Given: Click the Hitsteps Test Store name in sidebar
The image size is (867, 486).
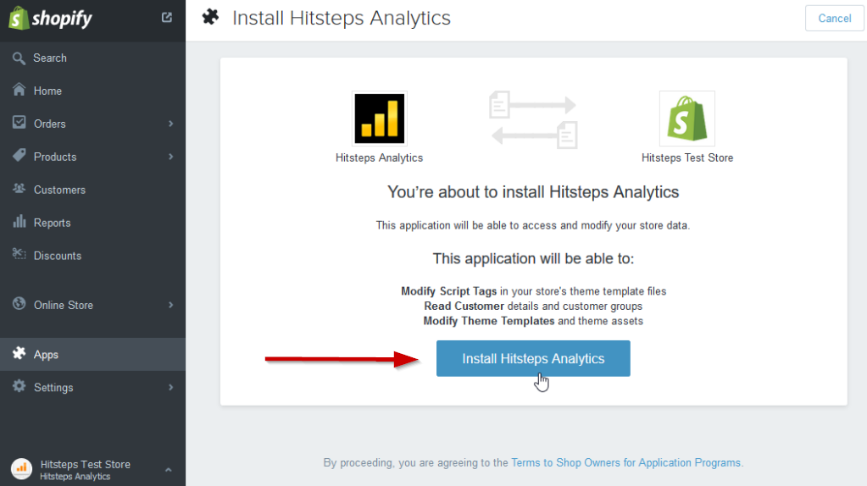Looking at the screenshot, I should point(85,465).
